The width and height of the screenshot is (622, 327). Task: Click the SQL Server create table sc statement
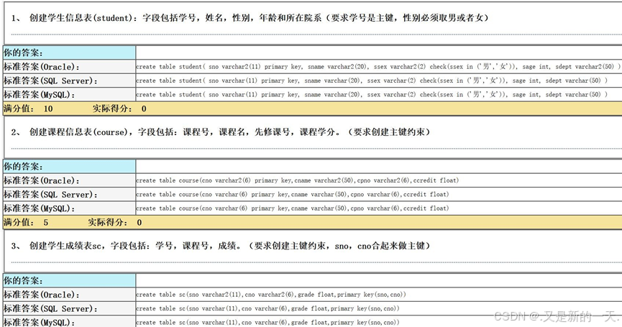pos(267,308)
